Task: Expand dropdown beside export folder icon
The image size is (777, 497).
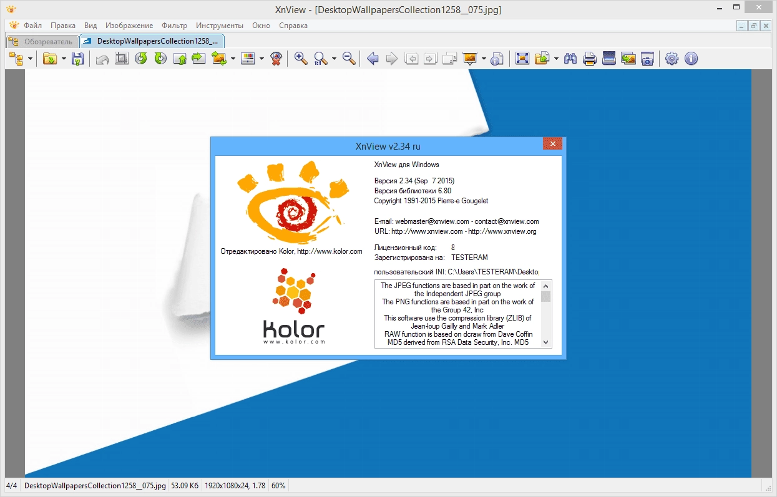Action: tap(555, 59)
